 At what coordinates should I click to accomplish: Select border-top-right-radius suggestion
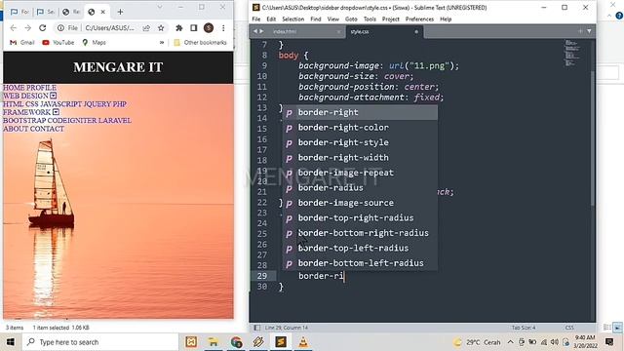[360, 218]
